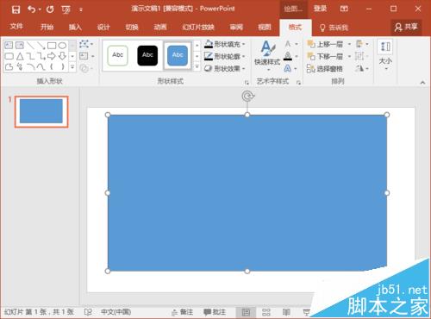Select the Elbow Connector shape

[x=30, y=56]
